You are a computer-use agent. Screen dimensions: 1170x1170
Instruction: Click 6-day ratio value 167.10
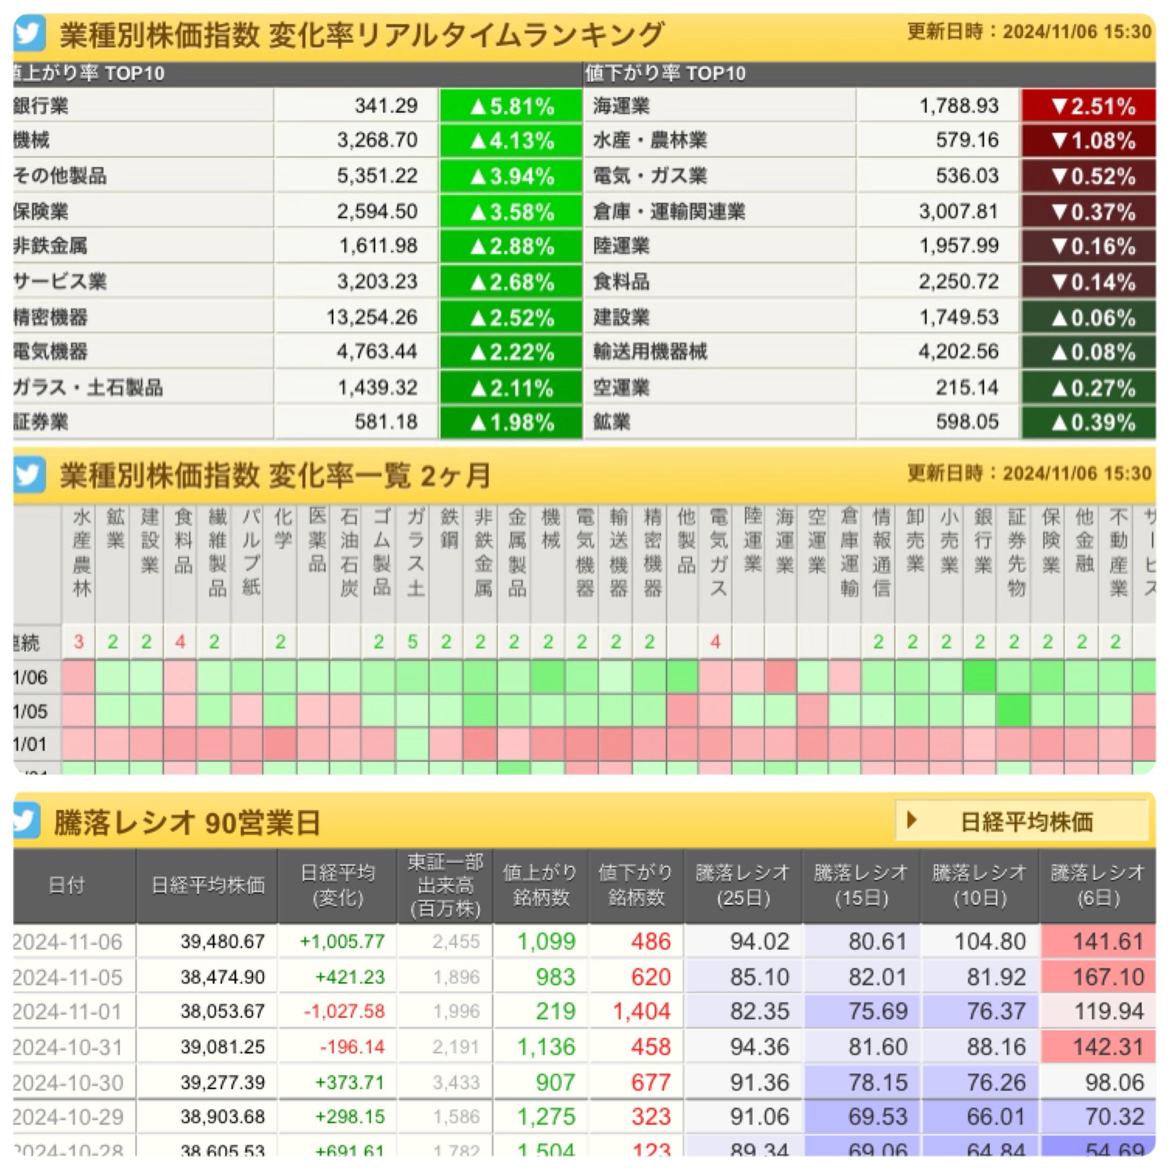pos(1109,977)
